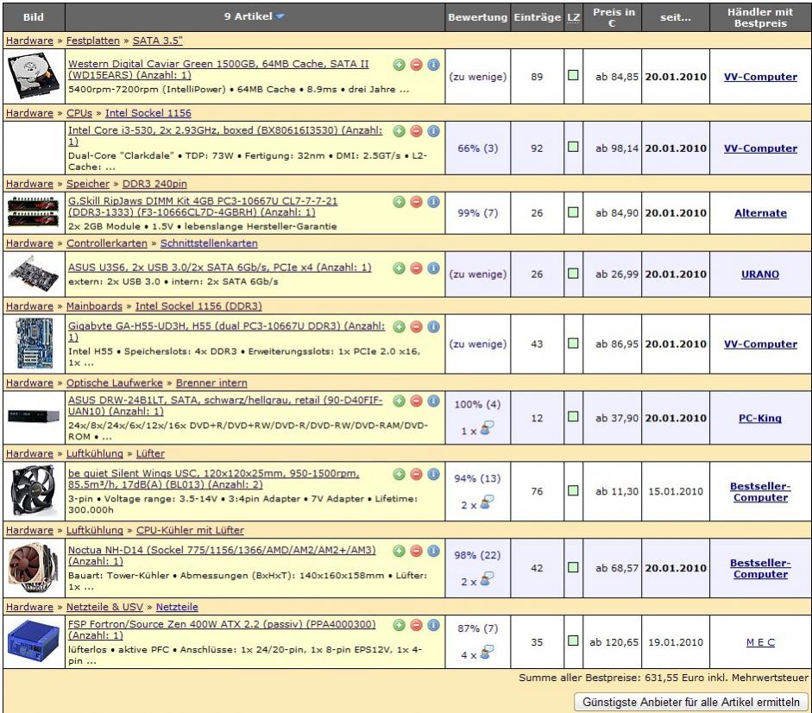Open Noctua NH-D14 info icon
This screenshot has height=713, width=812.
[433, 551]
